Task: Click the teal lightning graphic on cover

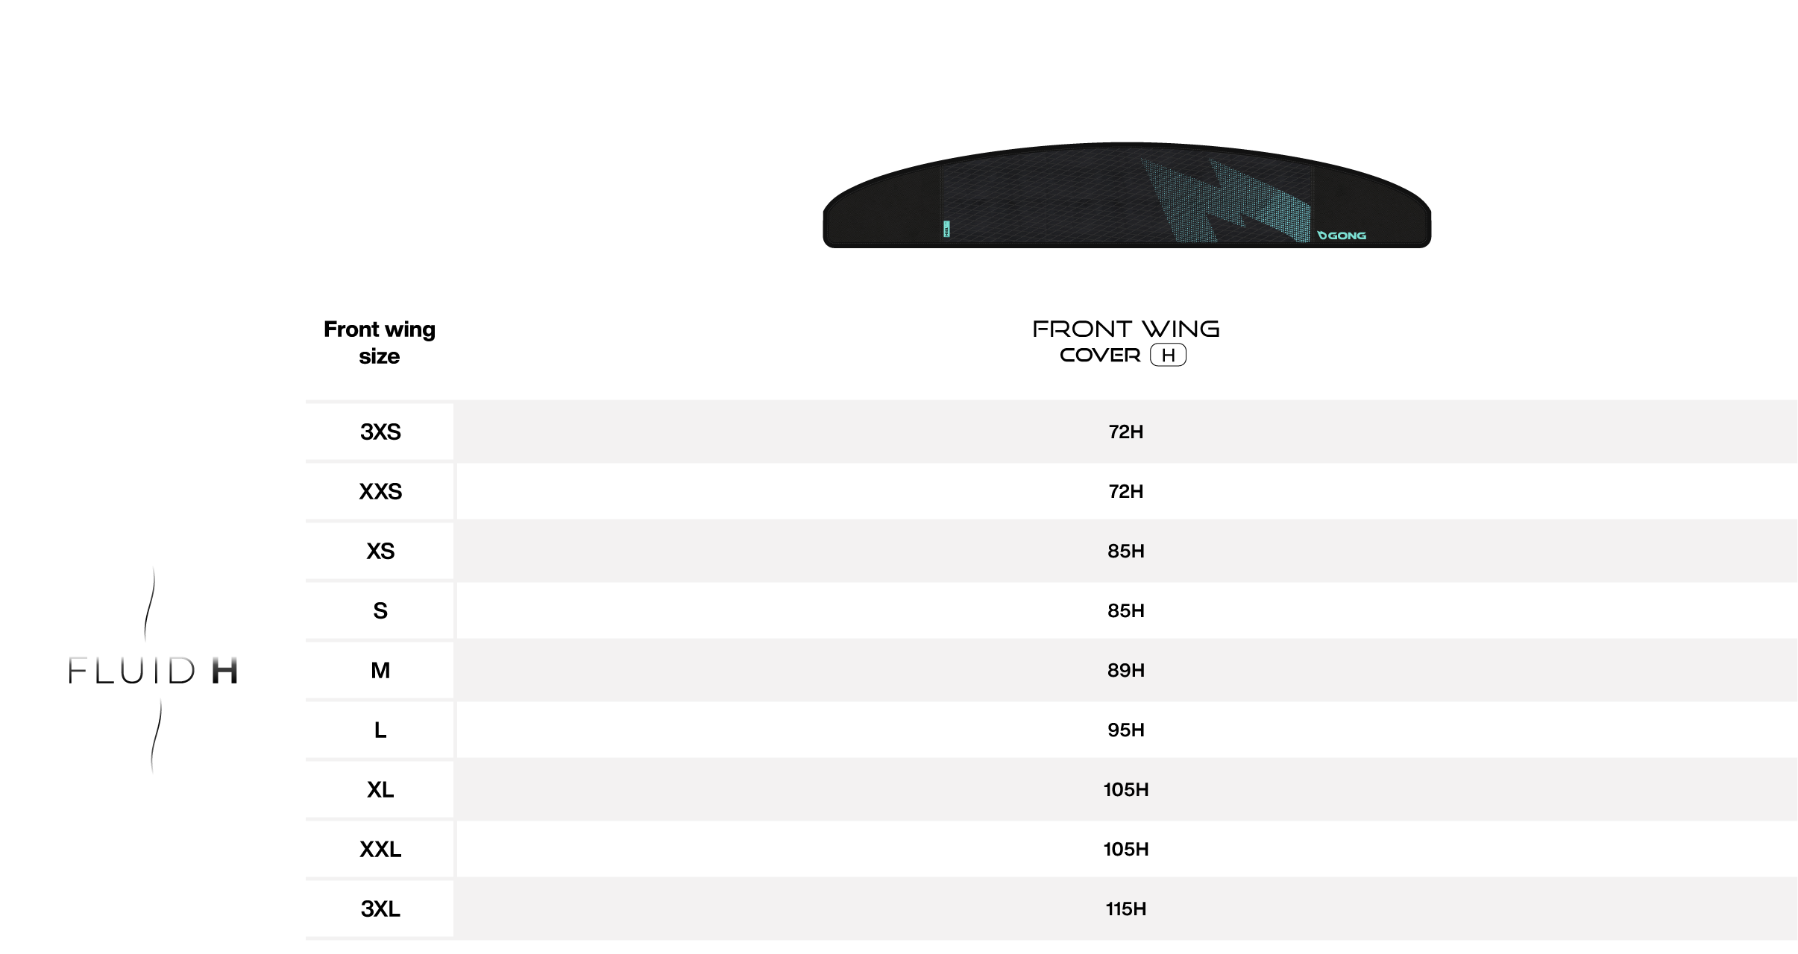Action: click(x=1226, y=200)
